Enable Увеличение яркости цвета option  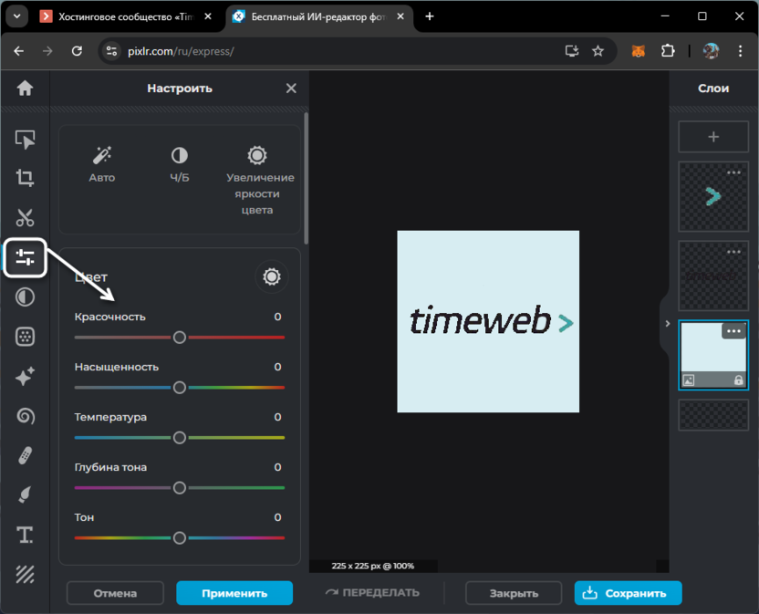tap(257, 181)
